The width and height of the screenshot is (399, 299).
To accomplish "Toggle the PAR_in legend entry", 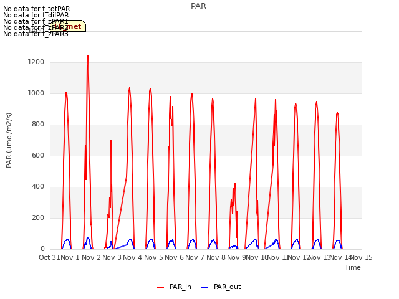I will pyautogui.click(x=174, y=287).
